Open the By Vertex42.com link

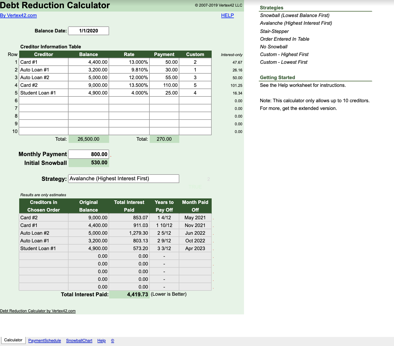(18, 15)
